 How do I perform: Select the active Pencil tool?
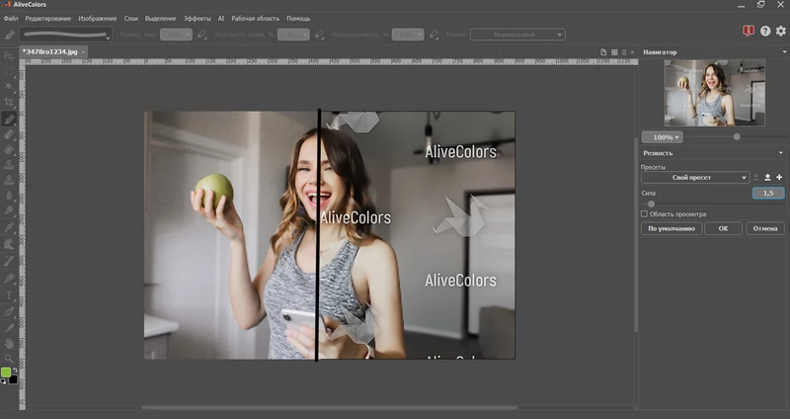(x=9, y=119)
